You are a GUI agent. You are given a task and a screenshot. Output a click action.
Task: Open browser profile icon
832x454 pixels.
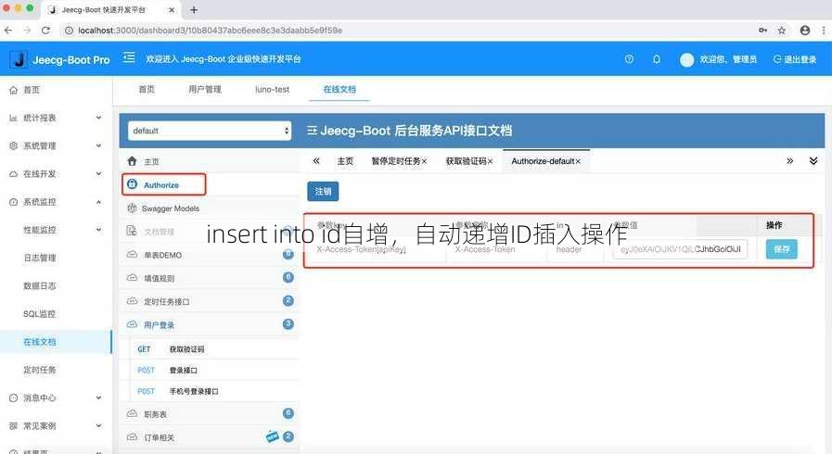pyautogui.click(x=805, y=31)
